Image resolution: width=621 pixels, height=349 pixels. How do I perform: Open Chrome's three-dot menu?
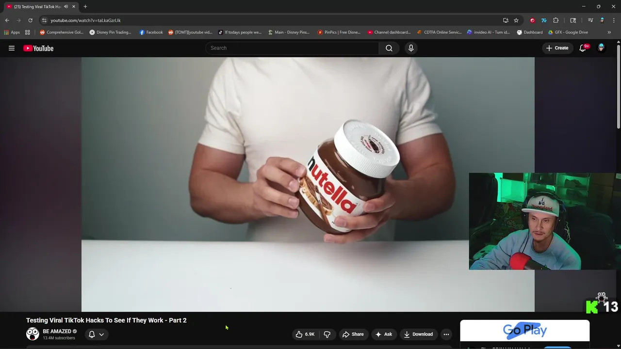tap(613, 20)
